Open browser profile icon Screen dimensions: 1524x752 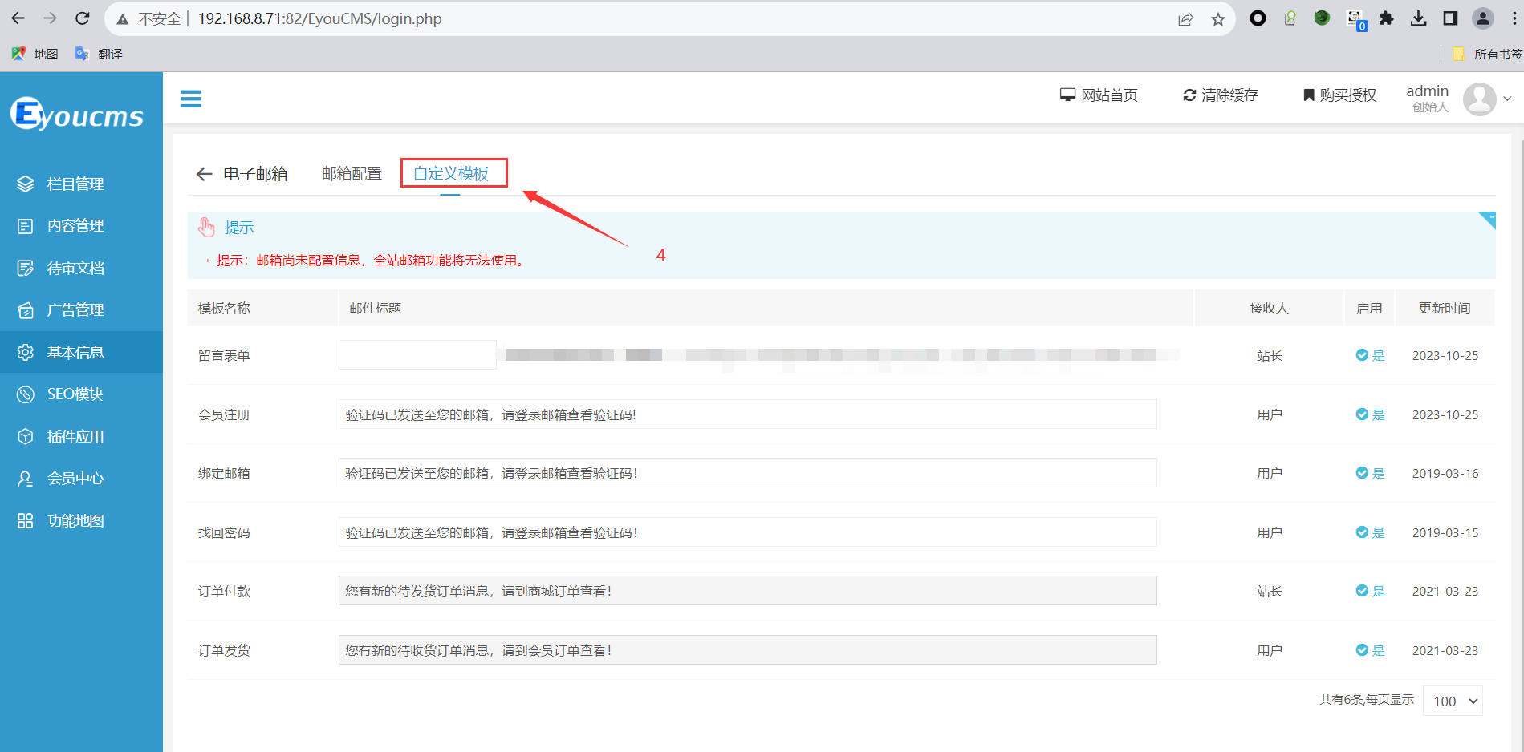point(1482,18)
